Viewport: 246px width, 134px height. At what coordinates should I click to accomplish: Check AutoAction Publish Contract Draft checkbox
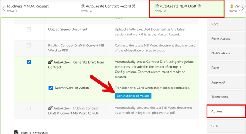pos(29,108)
